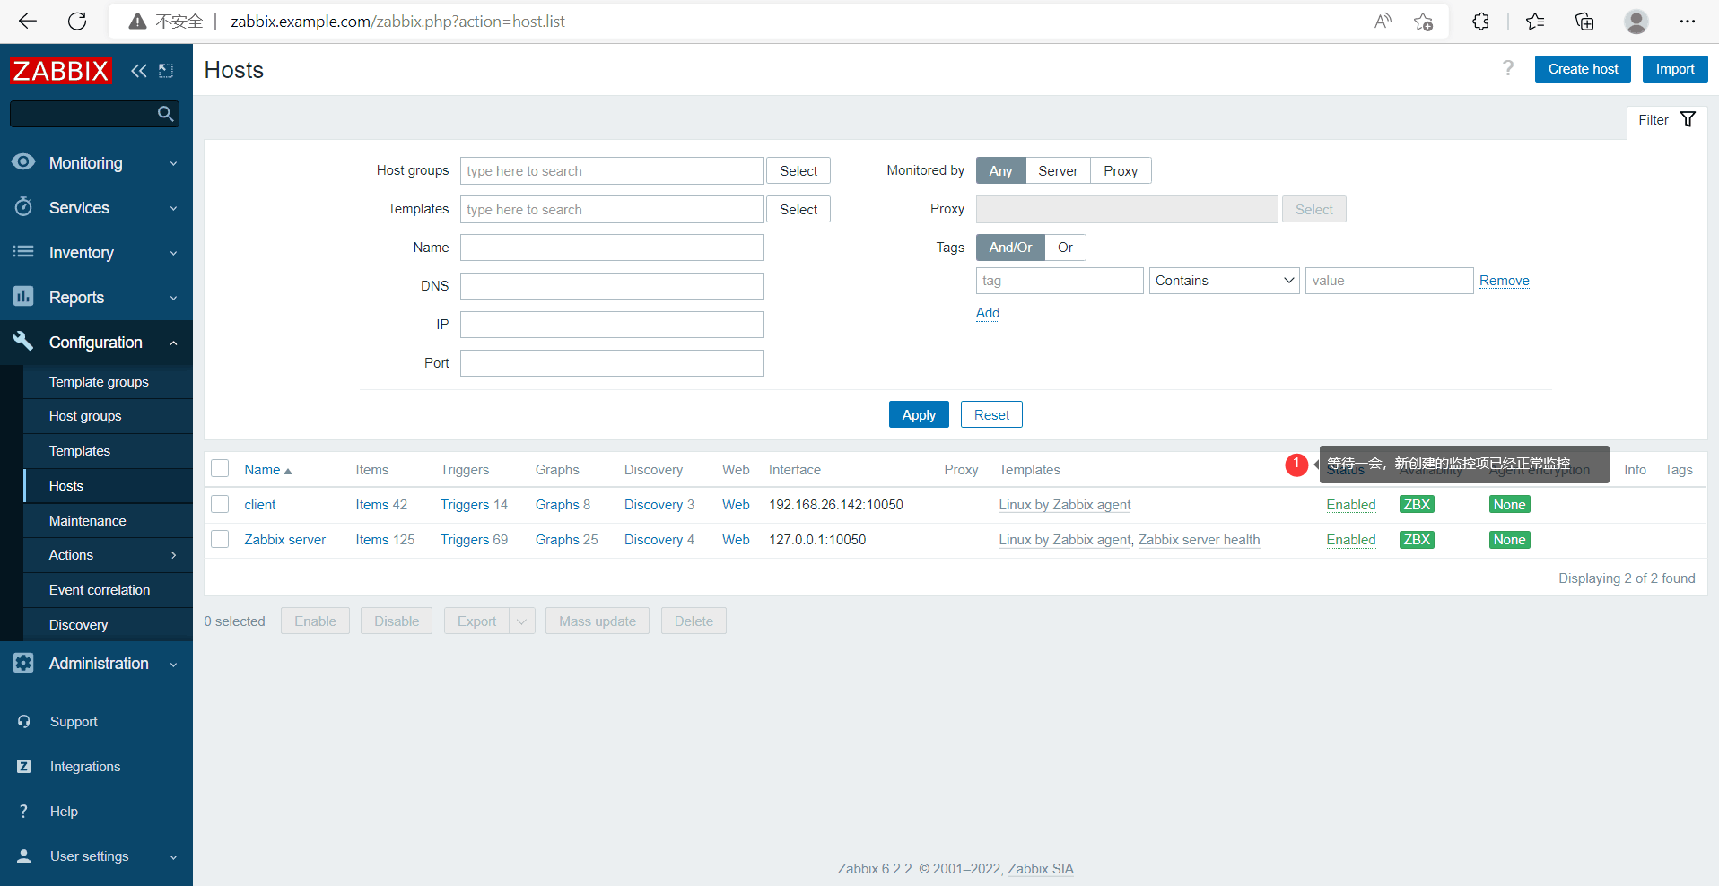Viewport: 1719px width, 886px height.
Task: Add page to favorites star icon
Action: click(1423, 22)
